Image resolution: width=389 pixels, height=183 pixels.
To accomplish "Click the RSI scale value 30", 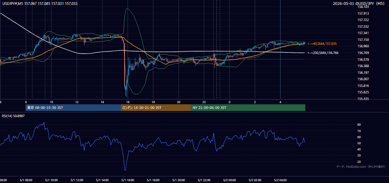I will [x=359, y=156].
